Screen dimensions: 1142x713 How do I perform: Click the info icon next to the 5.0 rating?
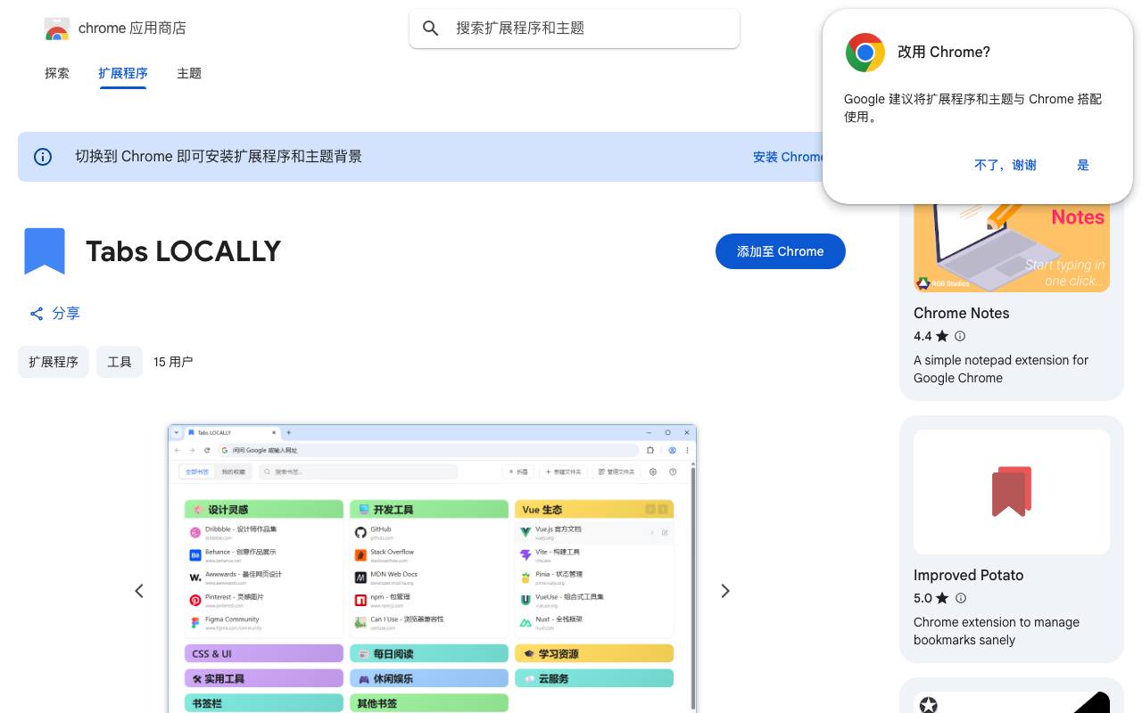961,598
